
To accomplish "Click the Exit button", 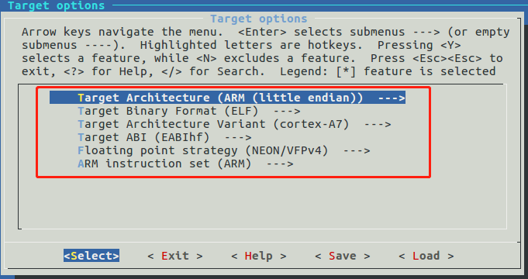I will [175, 256].
